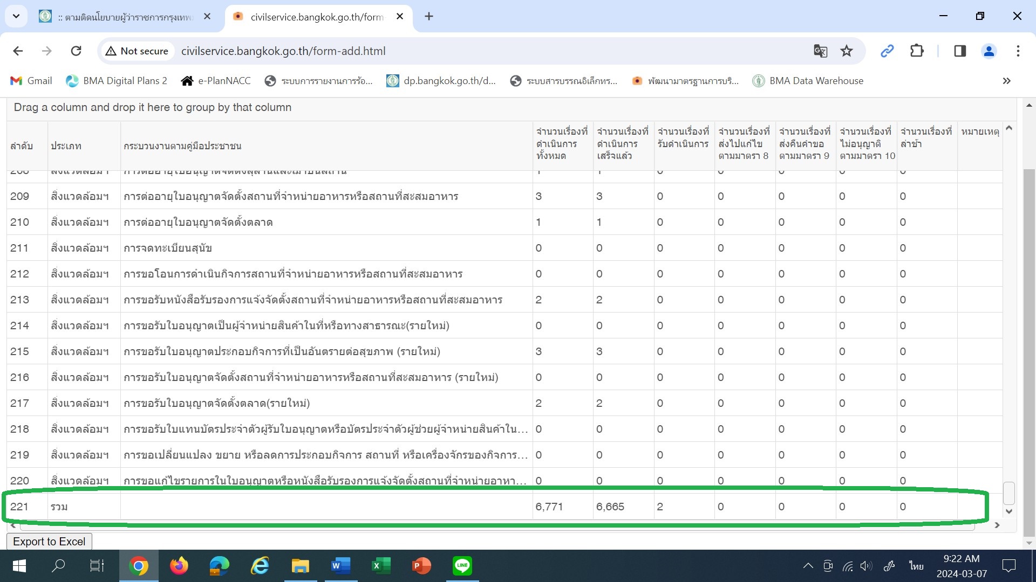The height and width of the screenshot is (582, 1036).
Task: Open the Extensions puzzle icon
Action: tap(917, 51)
